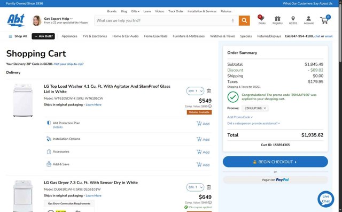Click the chat link near phone number
The height and width of the screenshot is (212, 342).
click(317, 36)
